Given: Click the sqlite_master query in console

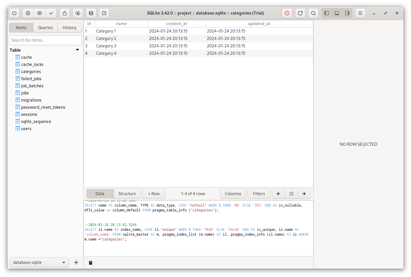Looking at the screenshot, I should (x=197, y=234).
